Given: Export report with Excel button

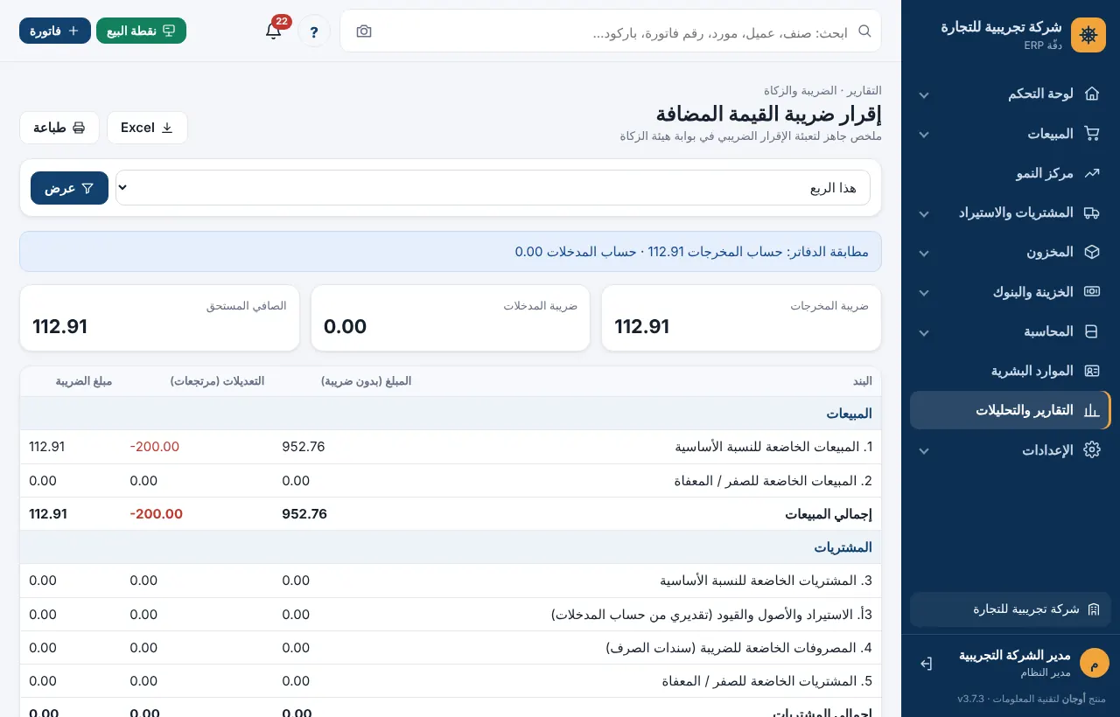Looking at the screenshot, I should 147,128.
